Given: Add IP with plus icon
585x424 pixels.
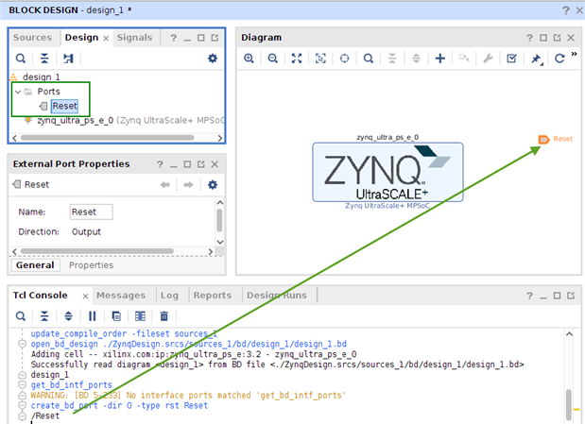Looking at the screenshot, I should 440,59.
